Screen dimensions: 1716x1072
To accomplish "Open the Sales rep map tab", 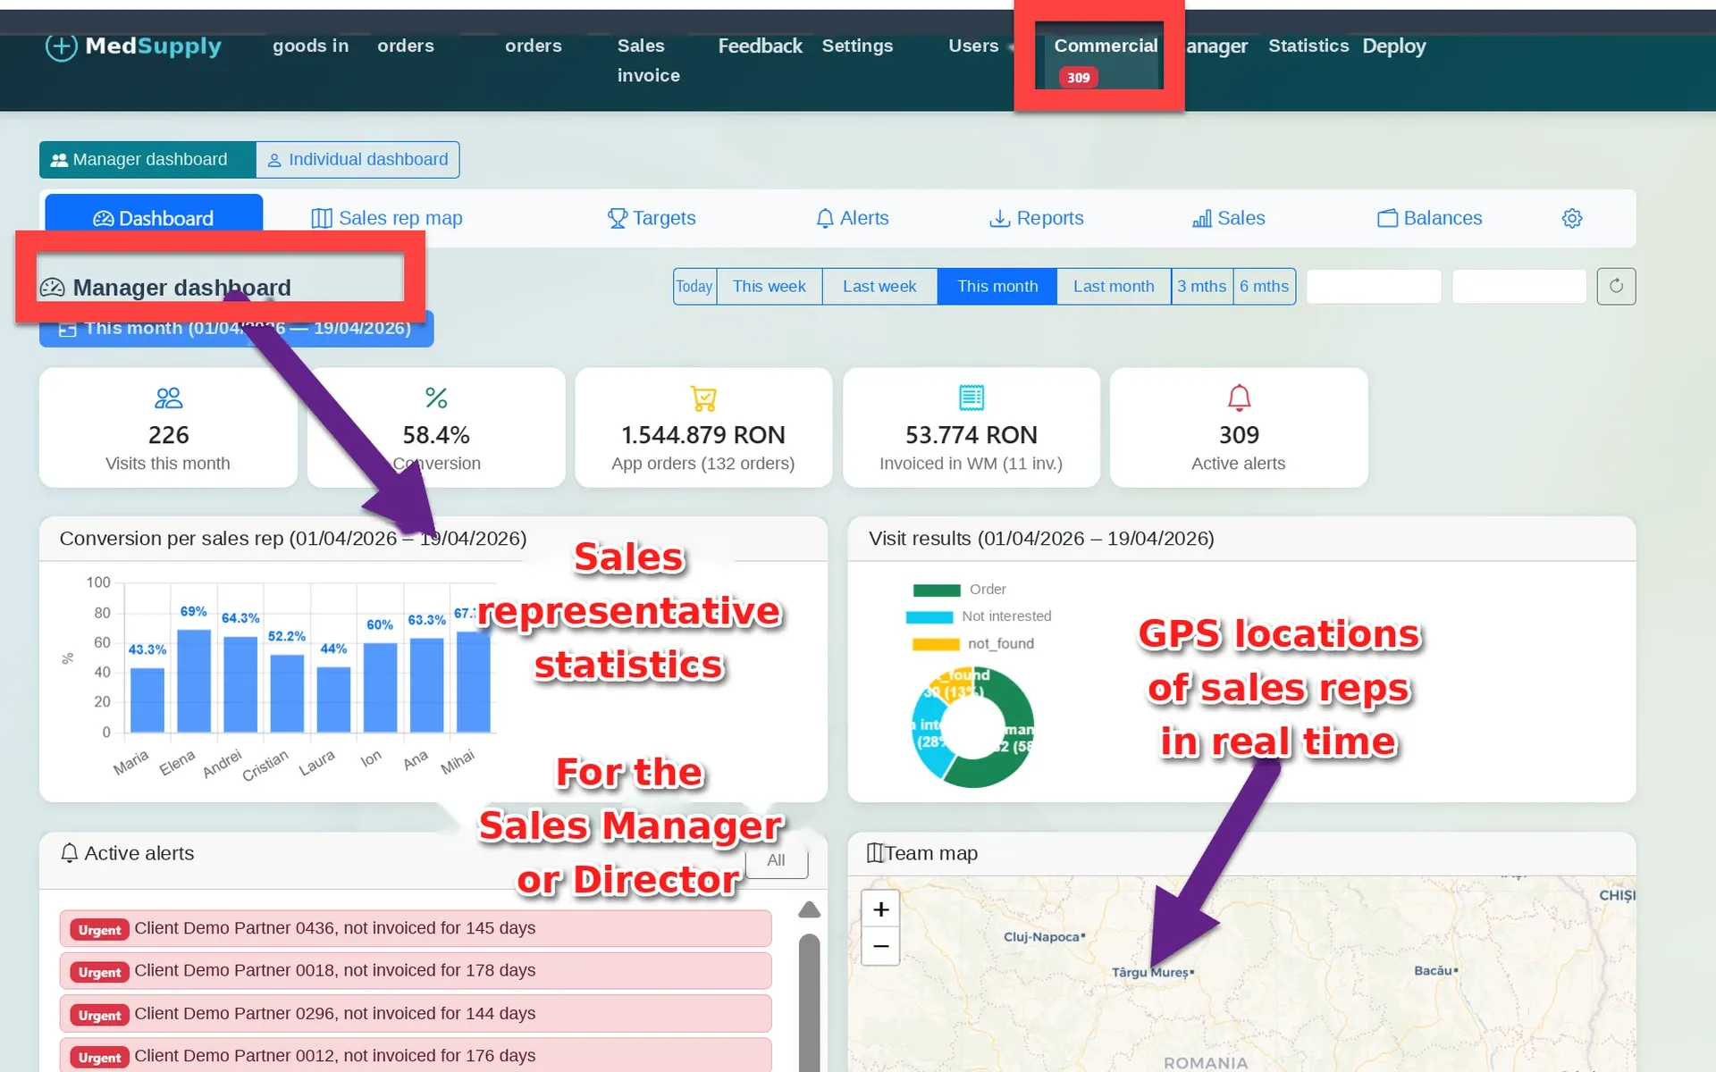I will click(x=387, y=218).
